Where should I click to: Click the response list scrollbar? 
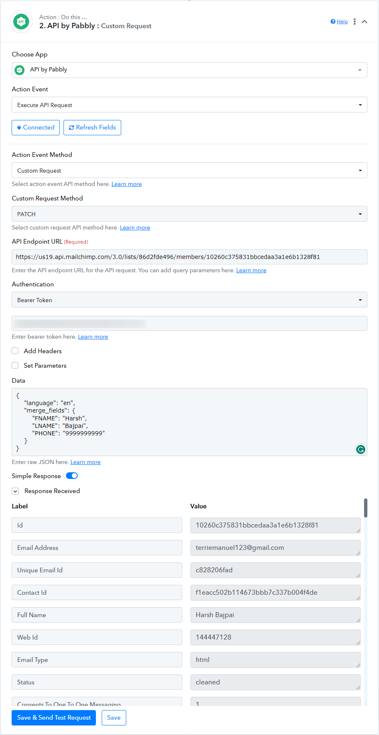pyautogui.click(x=366, y=508)
